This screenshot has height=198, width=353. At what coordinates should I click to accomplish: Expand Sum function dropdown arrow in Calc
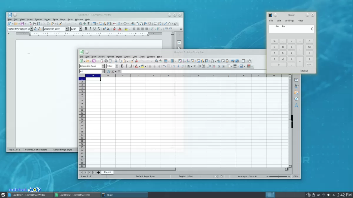[x=116, y=71]
